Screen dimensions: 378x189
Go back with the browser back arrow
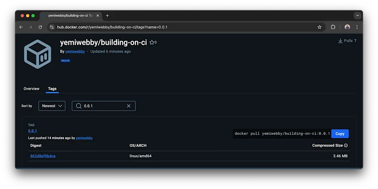(x=21, y=27)
